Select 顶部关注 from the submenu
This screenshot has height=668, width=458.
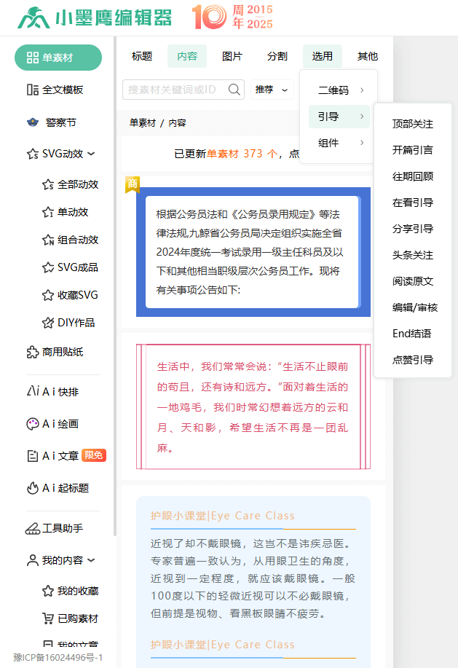[x=412, y=124]
